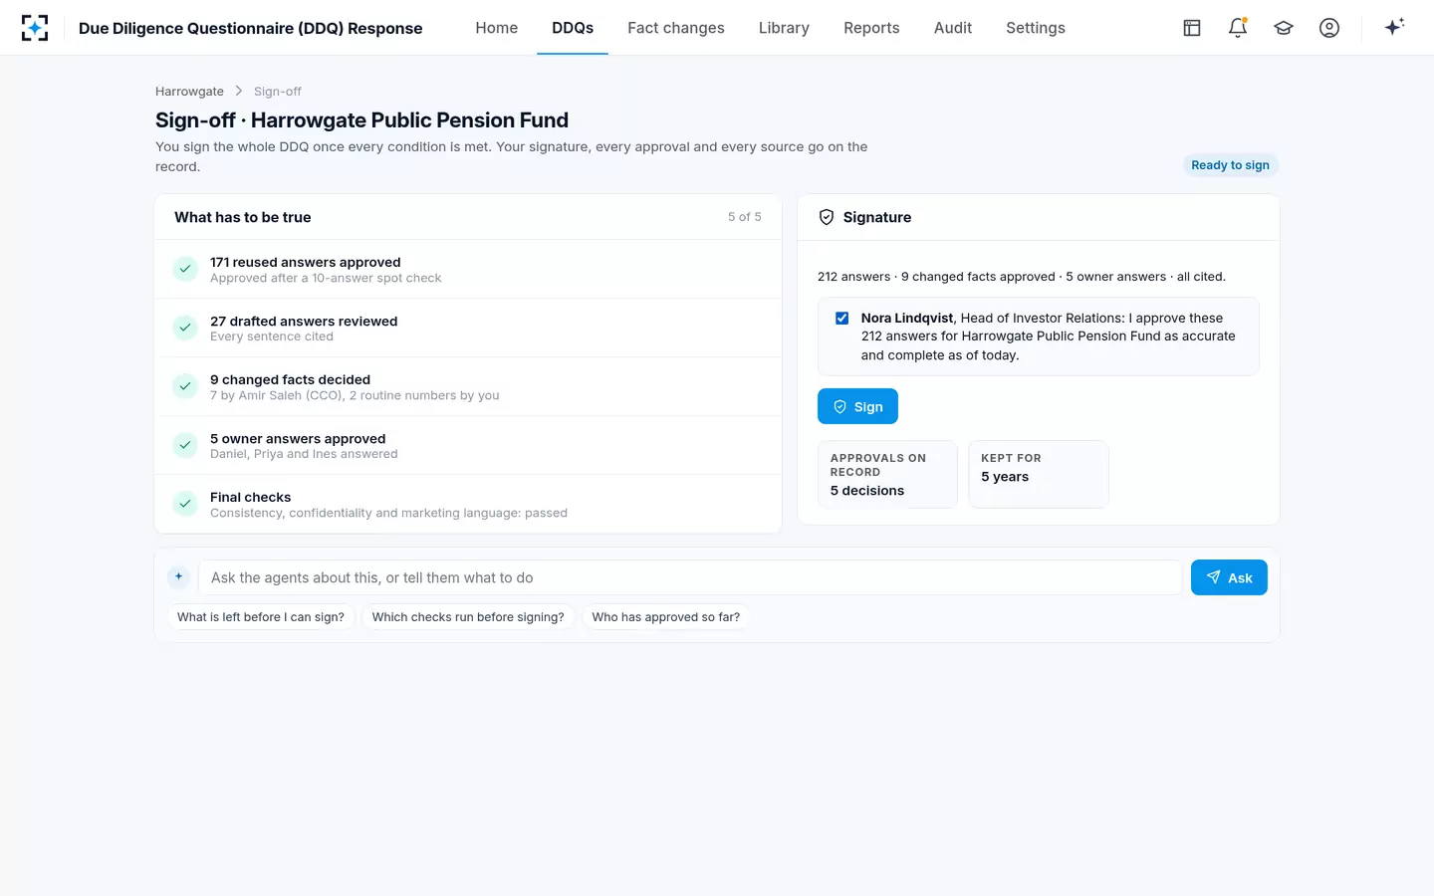1434x896 pixels.
Task: Open the '27 drafted answers reviewed' row
Action: 468,328
